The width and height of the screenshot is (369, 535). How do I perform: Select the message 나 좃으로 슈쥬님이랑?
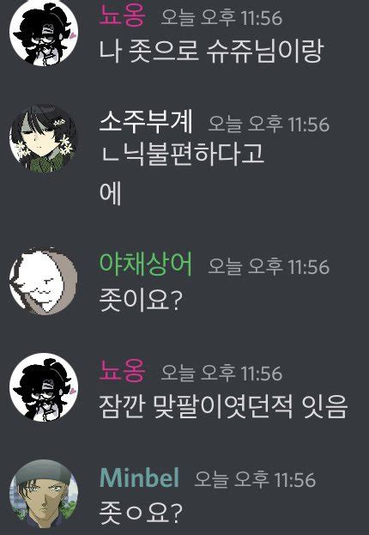click(x=211, y=52)
